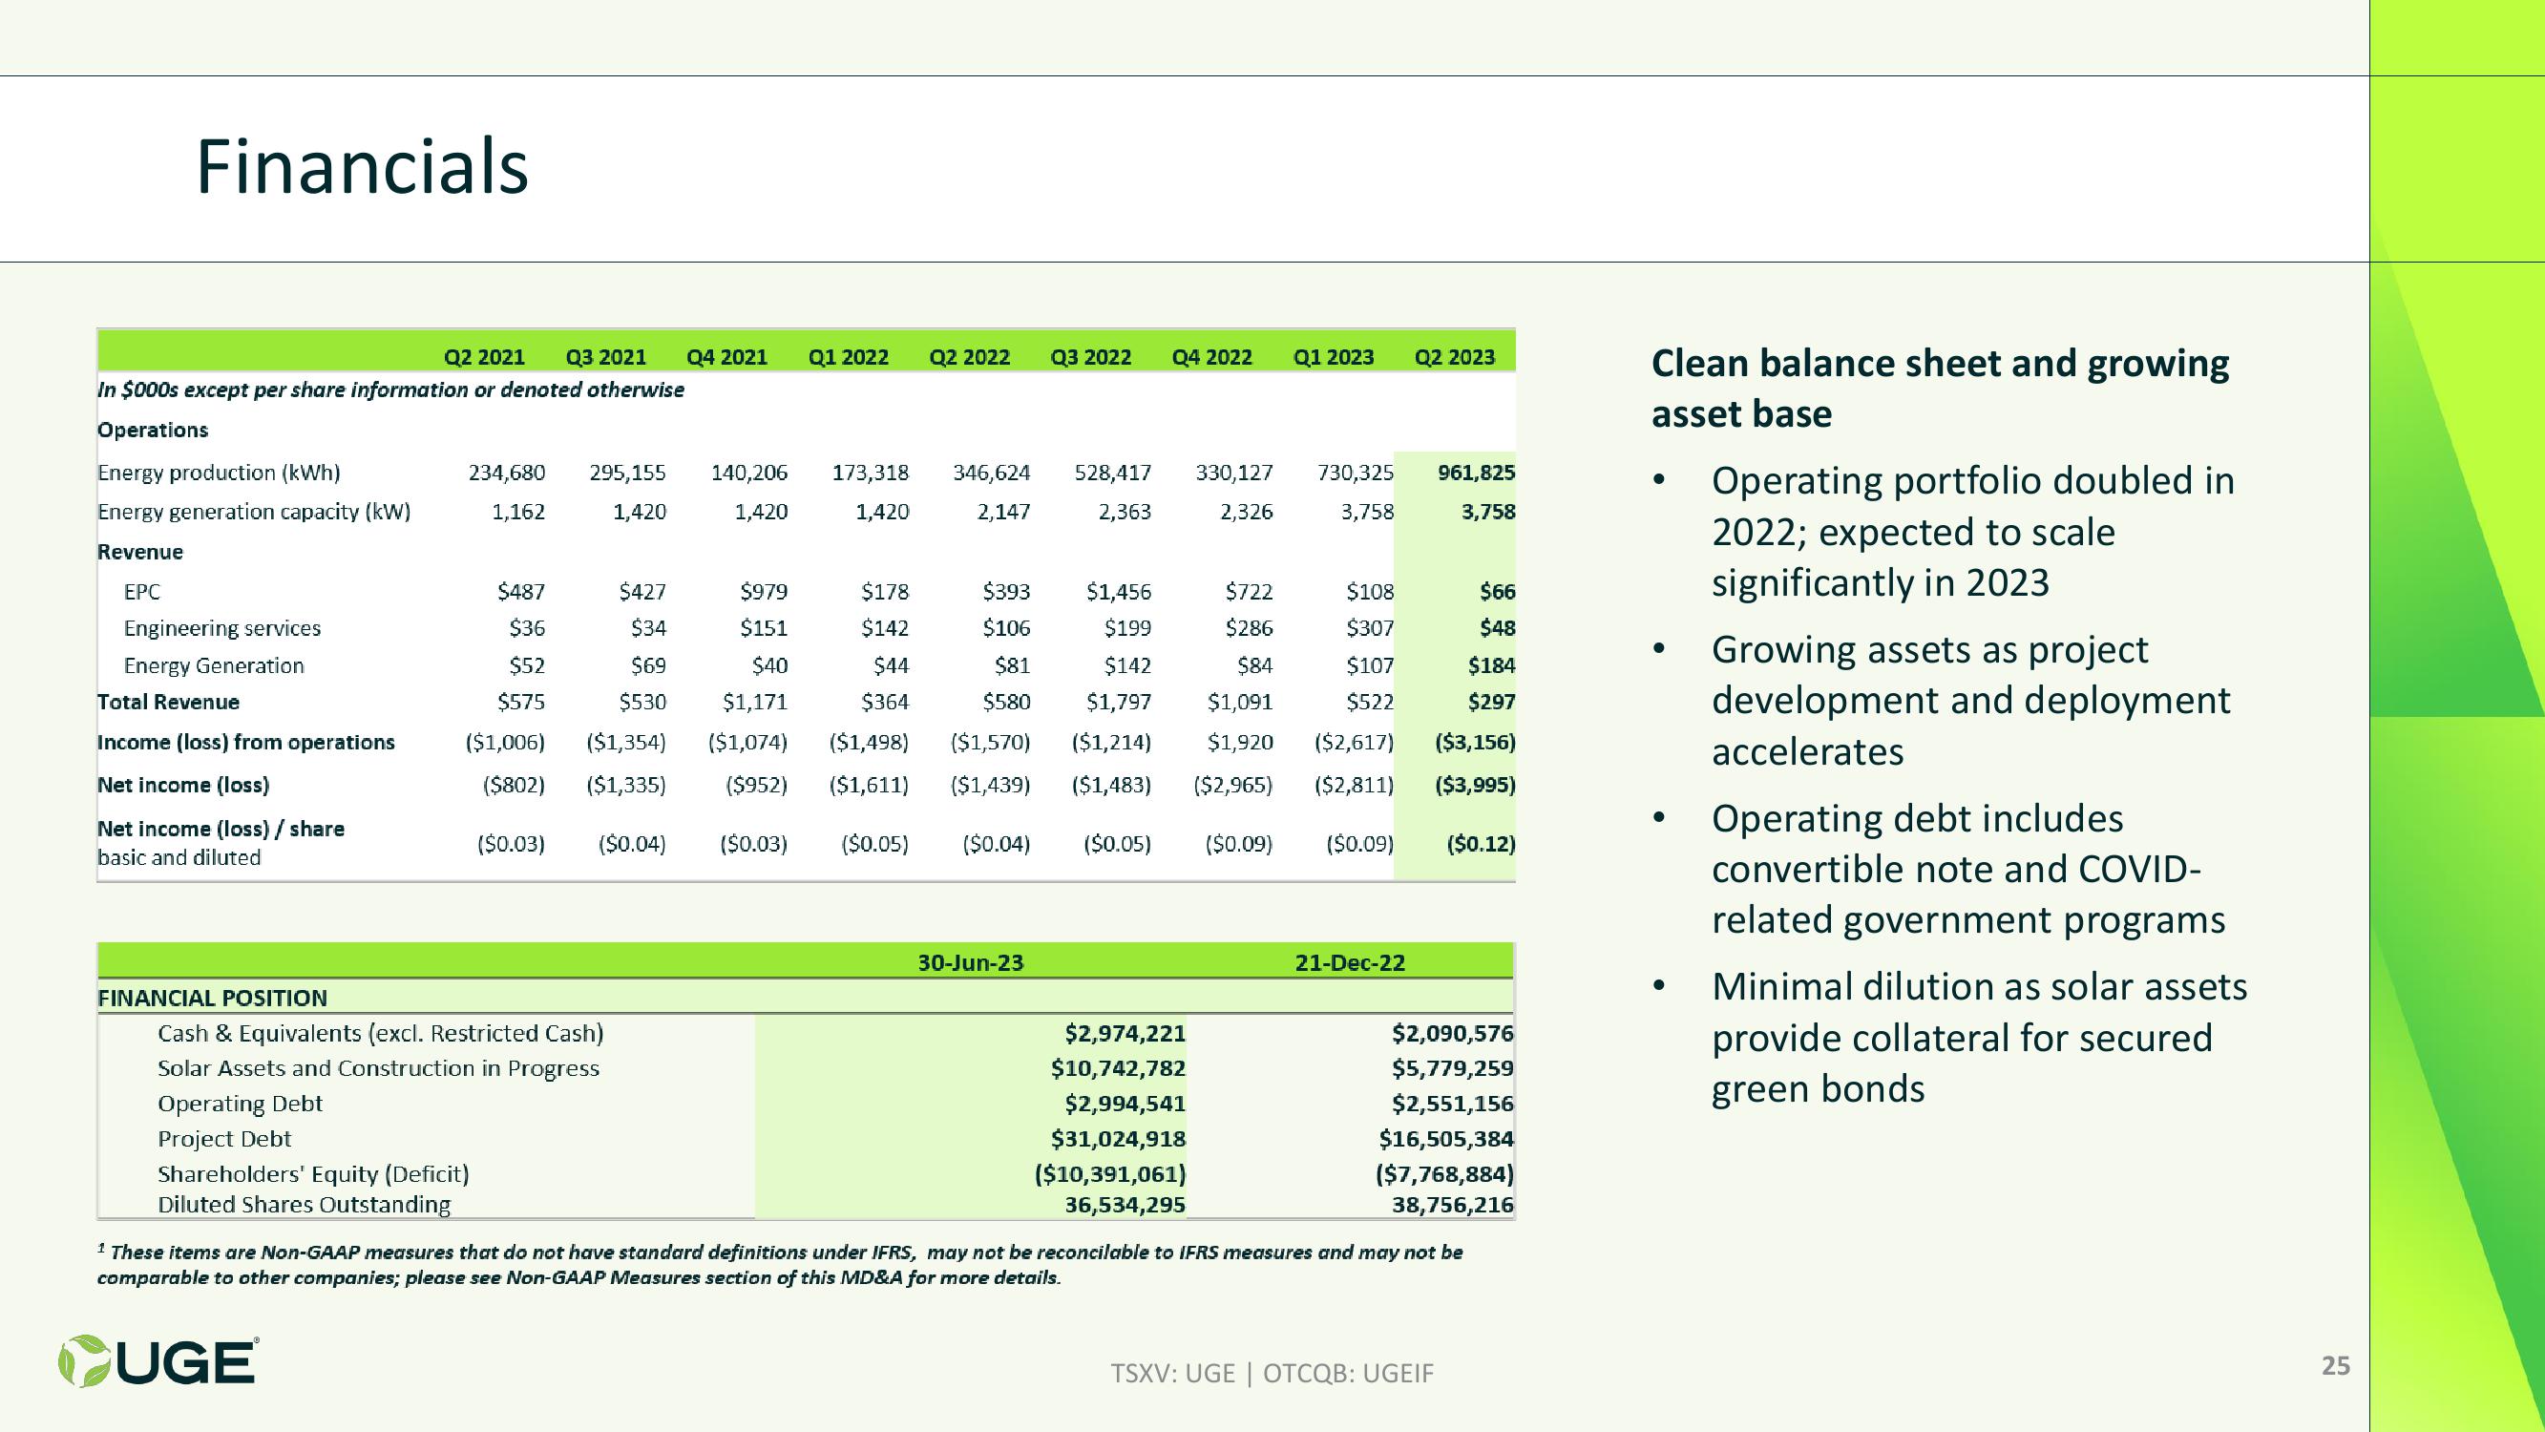Click the $10,742,782 solar assets value
Screen dimensions: 2545x1432
click(1118, 1068)
